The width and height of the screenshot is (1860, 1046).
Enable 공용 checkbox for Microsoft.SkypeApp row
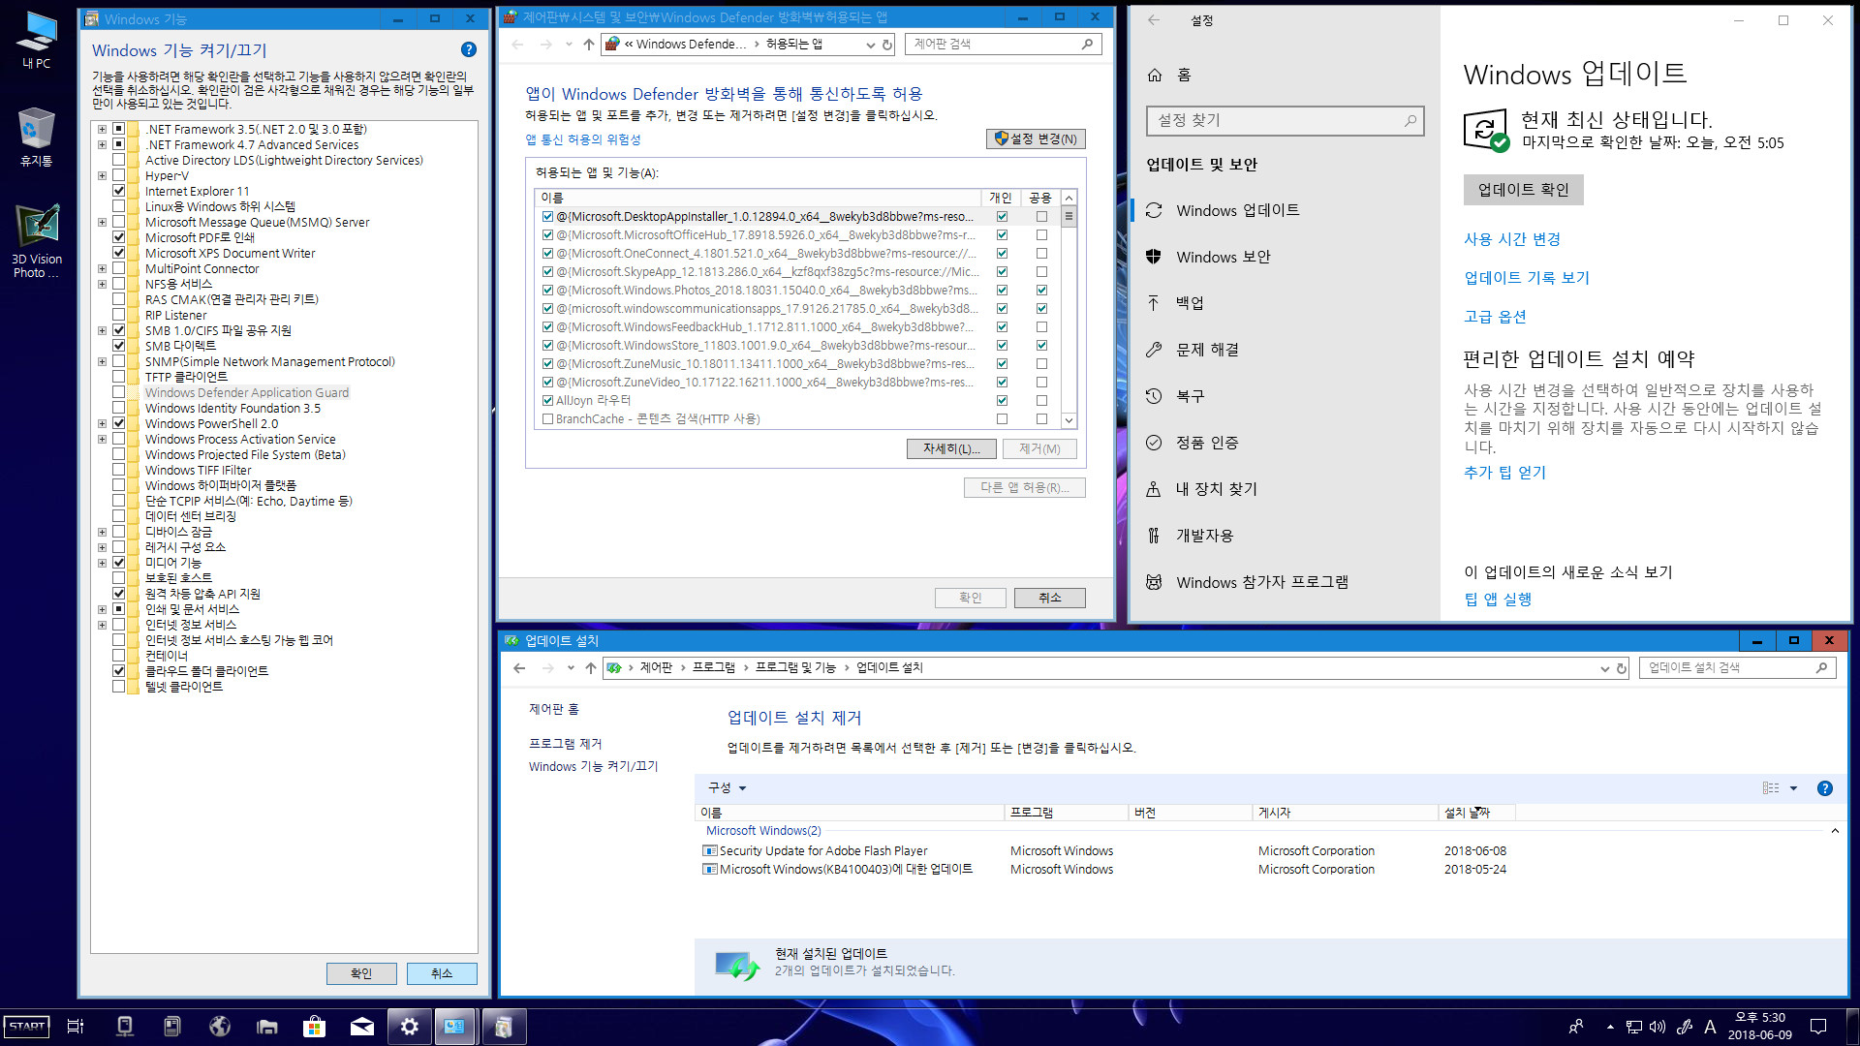(x=1041, y=272)
